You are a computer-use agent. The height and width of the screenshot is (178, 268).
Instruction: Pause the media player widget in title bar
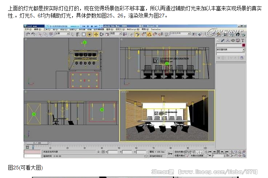tap(88, 26)
